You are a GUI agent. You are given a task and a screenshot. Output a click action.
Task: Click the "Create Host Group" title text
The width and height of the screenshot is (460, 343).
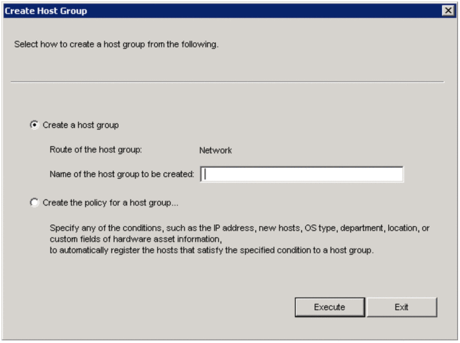[46, 11]
